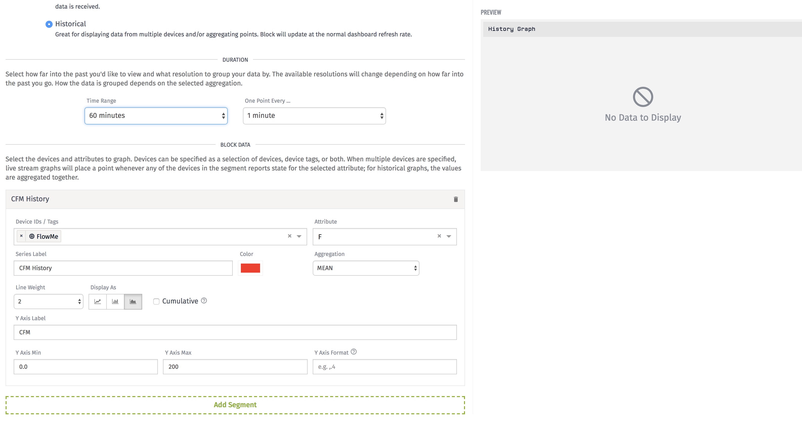Open the Line Weight selector
Image resolution: width=802 pixels, height=432 pixels.
(49, 301)
